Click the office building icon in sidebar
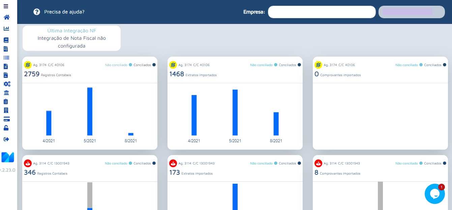The image size is (452, 210). 6,110
